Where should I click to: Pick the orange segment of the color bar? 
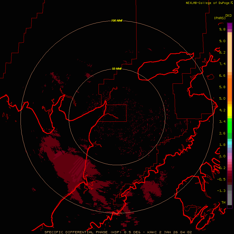[230, 90]
